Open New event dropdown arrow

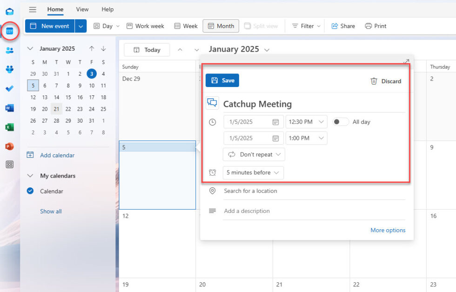[x=80, y=26]
